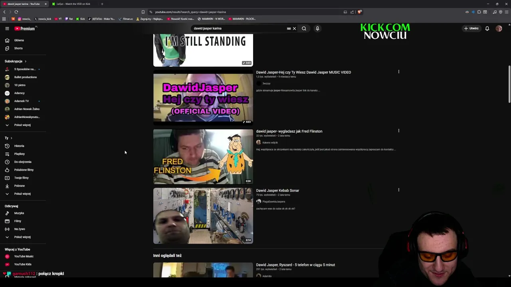Viewport: 511px width, 287px height.
Task: Switch to LeQut Kick VOD browser tab
Action: pyautogui.click(x=73, y=4)
